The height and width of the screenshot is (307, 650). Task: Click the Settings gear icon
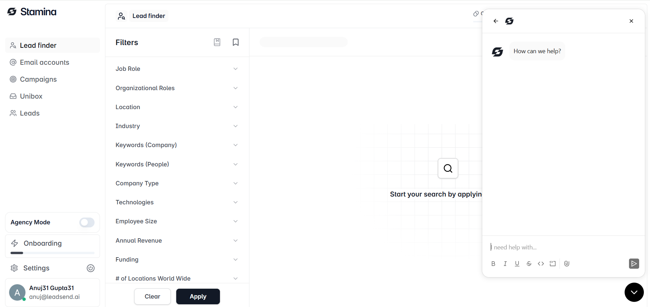pyautogui.click(x=14, y=268)
